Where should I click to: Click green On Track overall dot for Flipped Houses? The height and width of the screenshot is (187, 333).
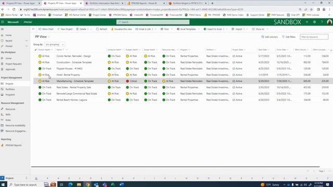tap(40, 69)
